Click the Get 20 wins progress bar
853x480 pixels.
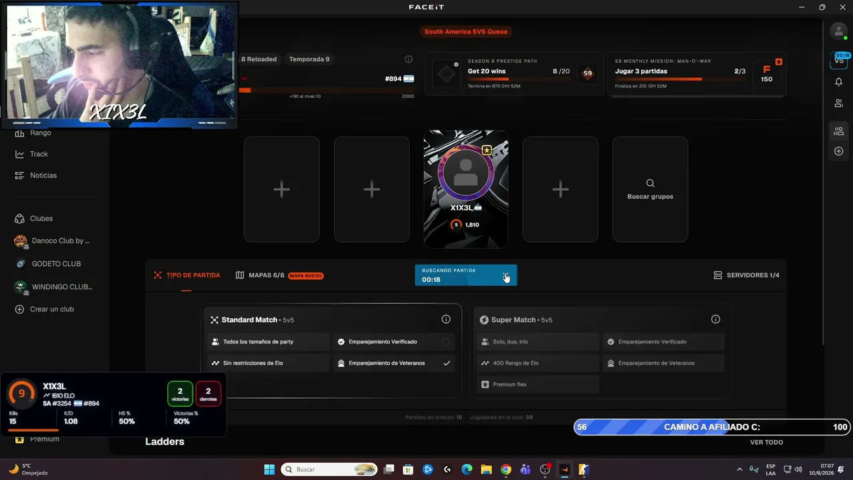tap(518, 79)
